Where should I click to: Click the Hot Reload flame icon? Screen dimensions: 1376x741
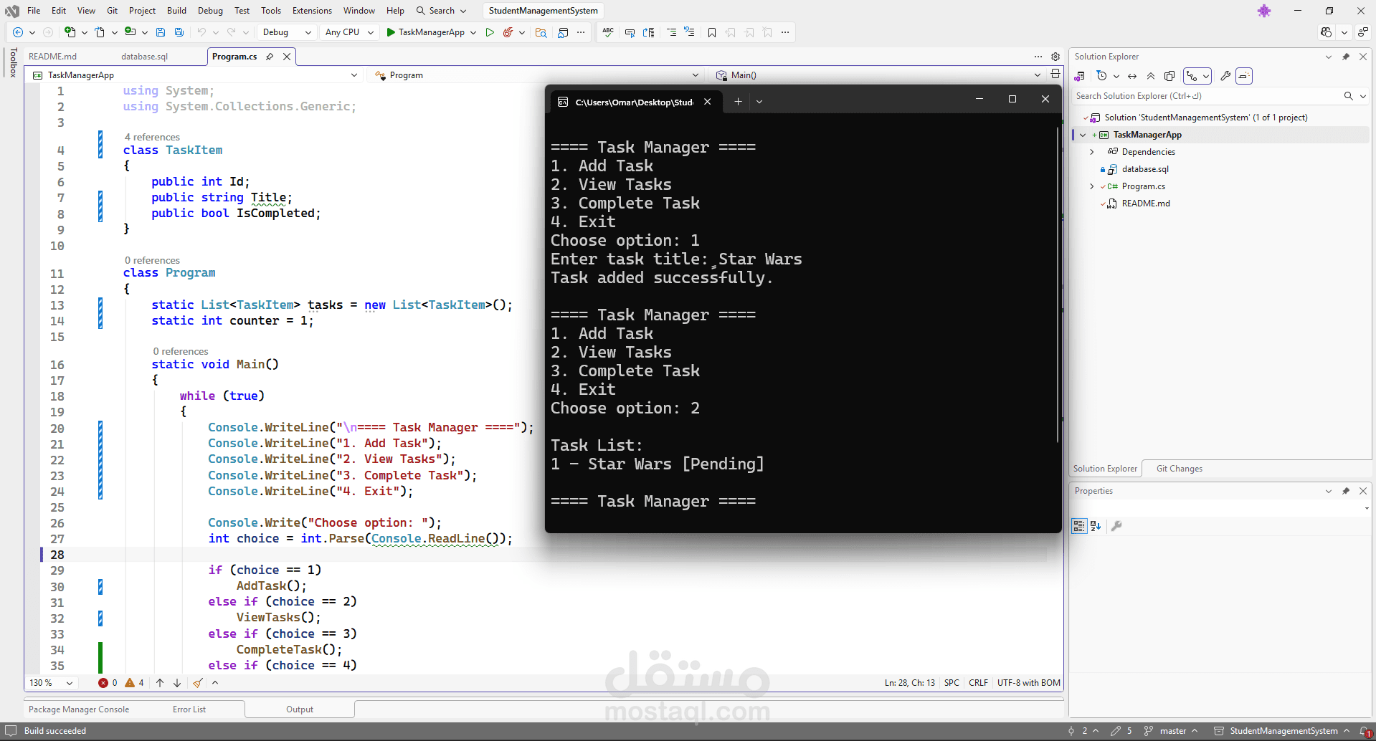[508, 32]
